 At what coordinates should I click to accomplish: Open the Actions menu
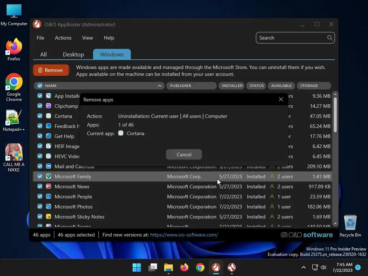(x=63, y=38)
